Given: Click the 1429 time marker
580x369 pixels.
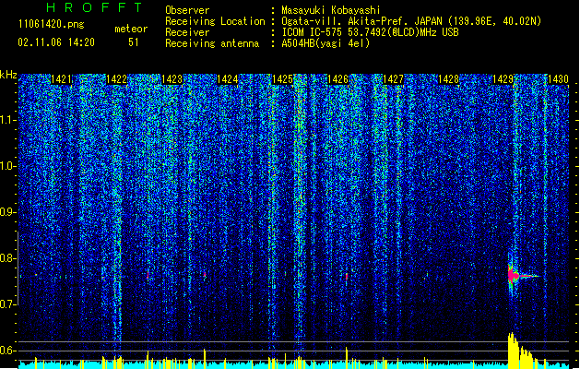Looking at the screenshot, I should 503,79.
